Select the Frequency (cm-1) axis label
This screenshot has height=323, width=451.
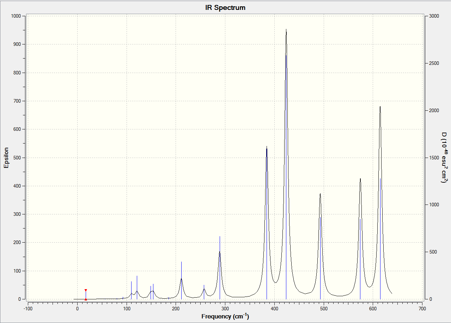(x=225, y=316)
